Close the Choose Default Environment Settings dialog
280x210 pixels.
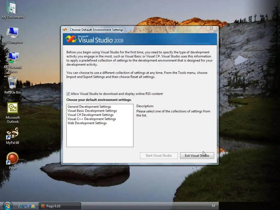pyautogui.click(x=211, y=28)
